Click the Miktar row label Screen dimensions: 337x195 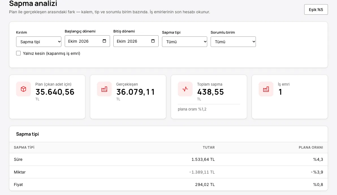[20, 172]
